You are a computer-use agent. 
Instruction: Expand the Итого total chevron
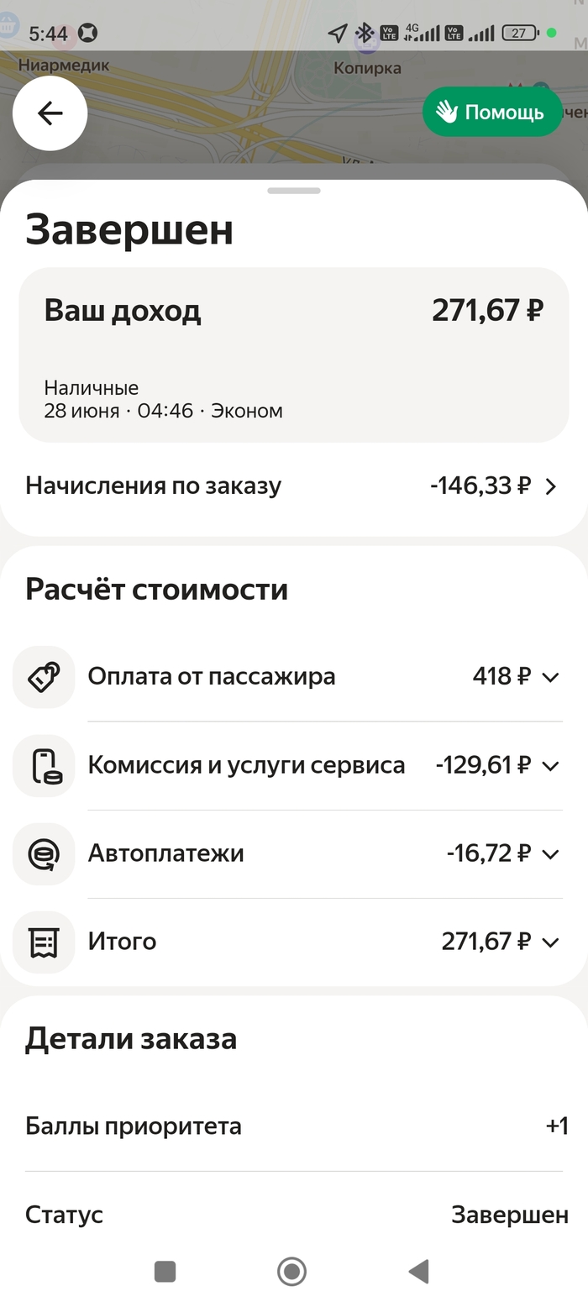click(x=551, y=942)
